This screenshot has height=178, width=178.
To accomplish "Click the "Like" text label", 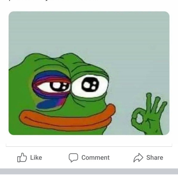I will click(36, 157).
